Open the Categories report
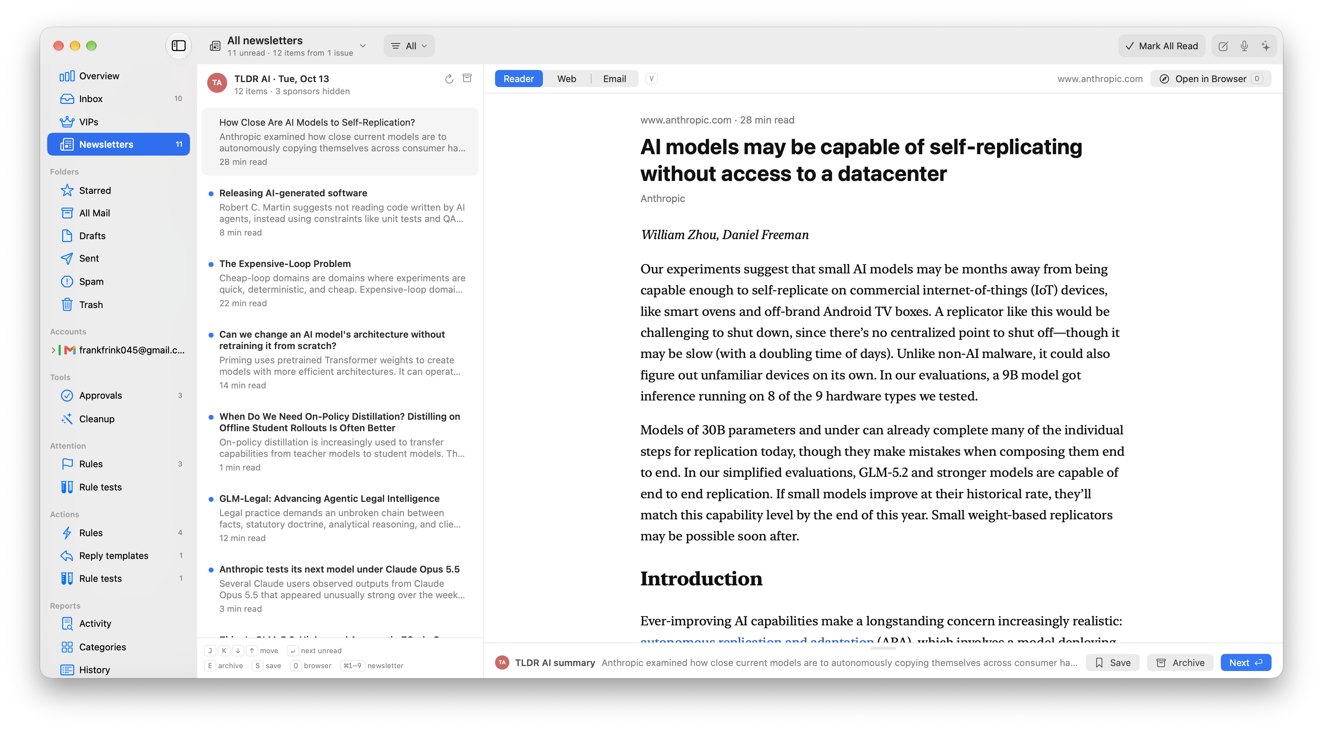 click(119, 647)
